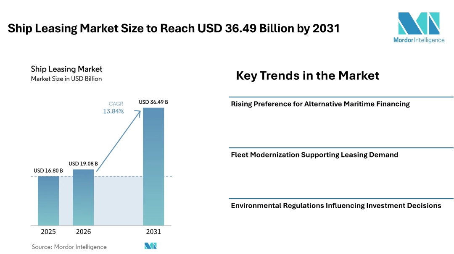Screen dimensions: 454x254
Task: Click the main headline about USD 36.49 Billion
Action: (x=174, y=29)
